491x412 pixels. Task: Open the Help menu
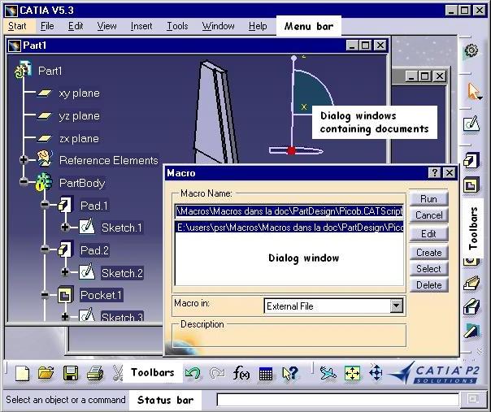pyautogui.click(x=258, y=26)
